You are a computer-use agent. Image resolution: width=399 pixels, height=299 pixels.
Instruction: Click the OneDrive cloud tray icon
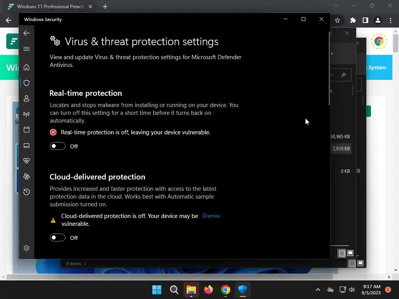point(330,290)
